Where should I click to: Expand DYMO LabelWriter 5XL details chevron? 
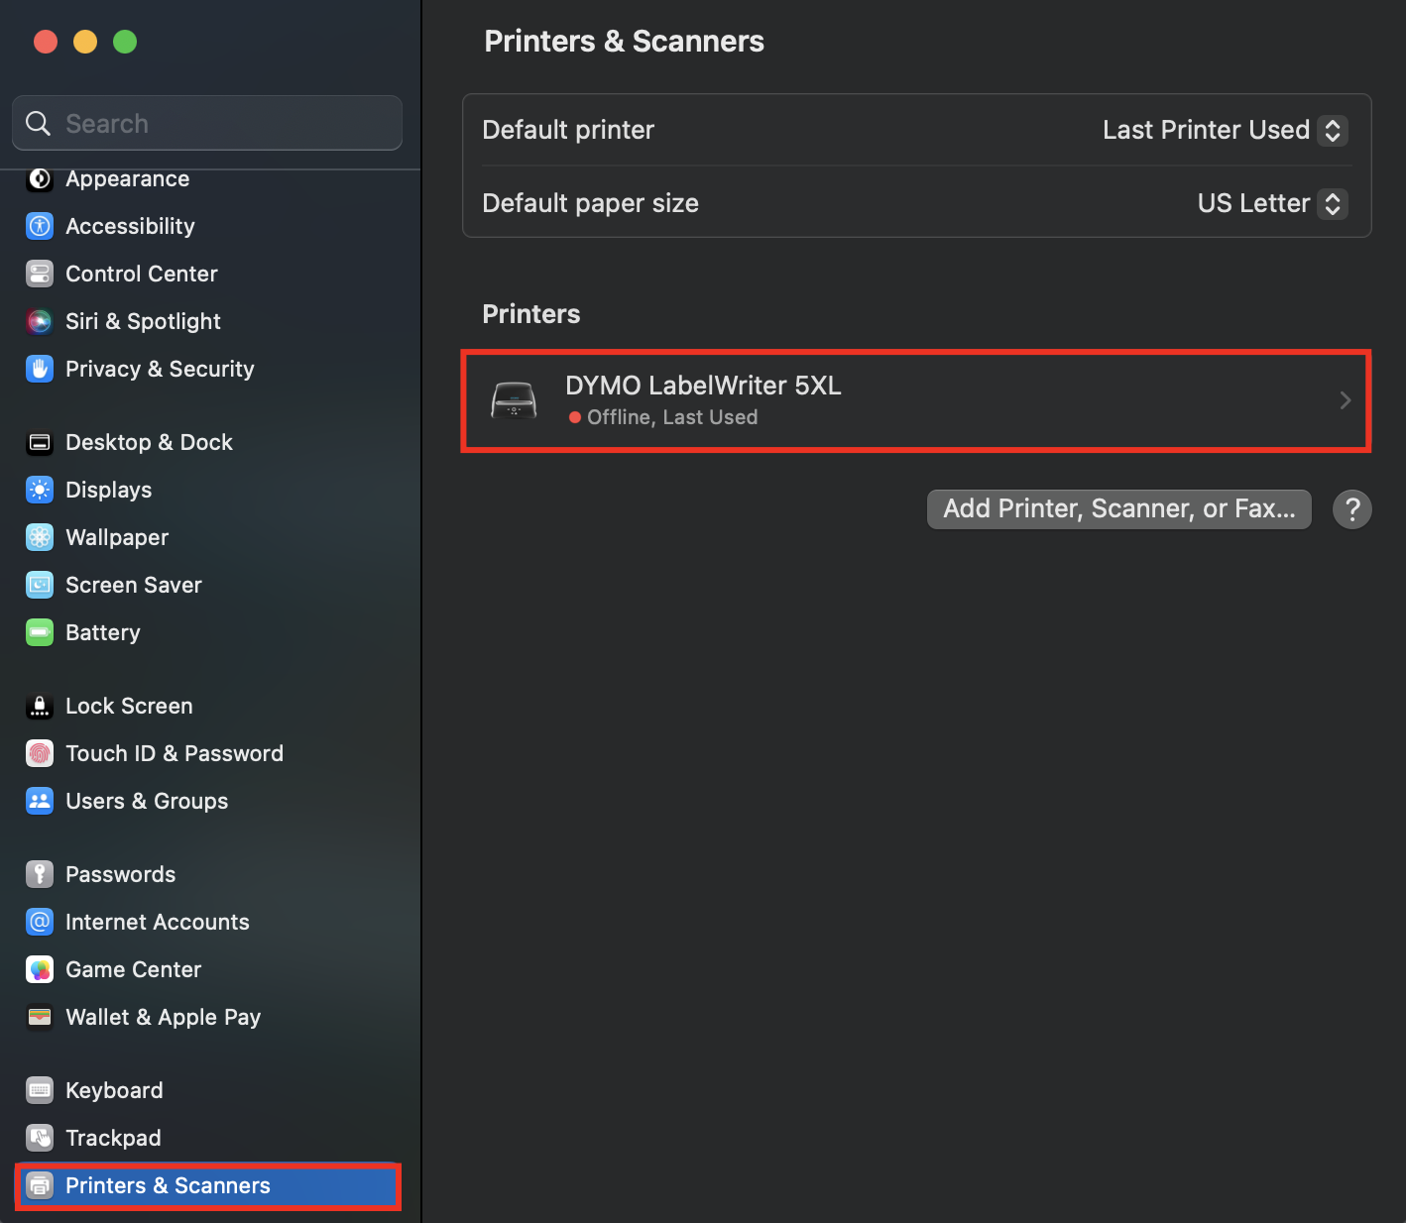(x=1345, y=400)
